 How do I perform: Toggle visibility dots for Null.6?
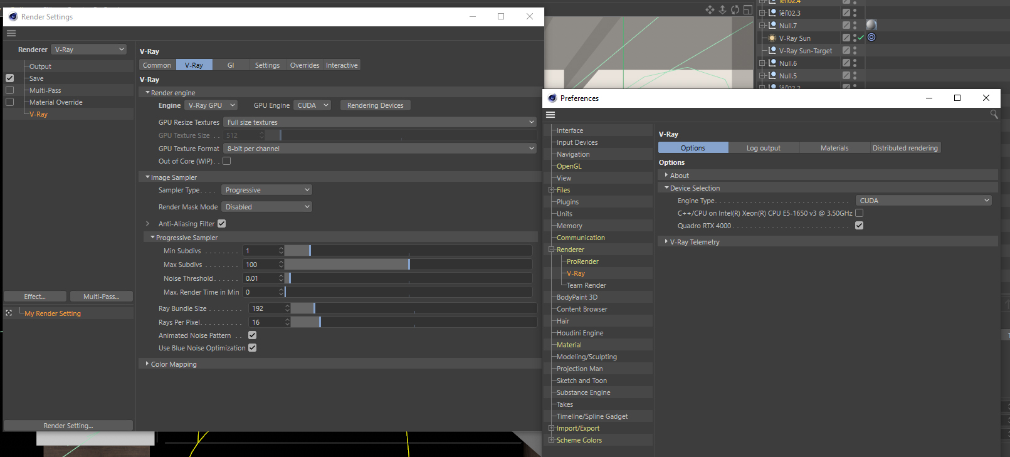855,63
